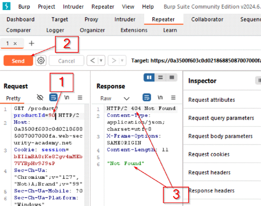This screenshot has width=261, height=206.
Task: Toggle hidden request items crossed-eye icon
Action: point(40,98)
